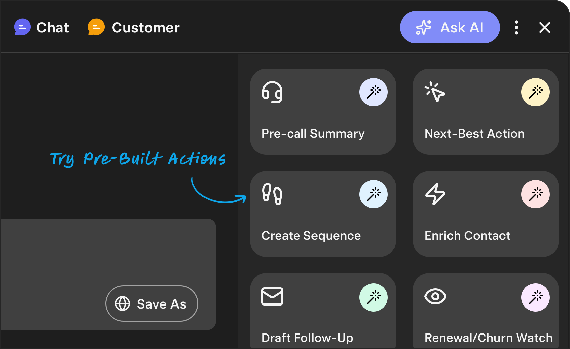Hit the green wand badge on Draft Follow-Up
570x349 pixels.
(x=374, y=297)
